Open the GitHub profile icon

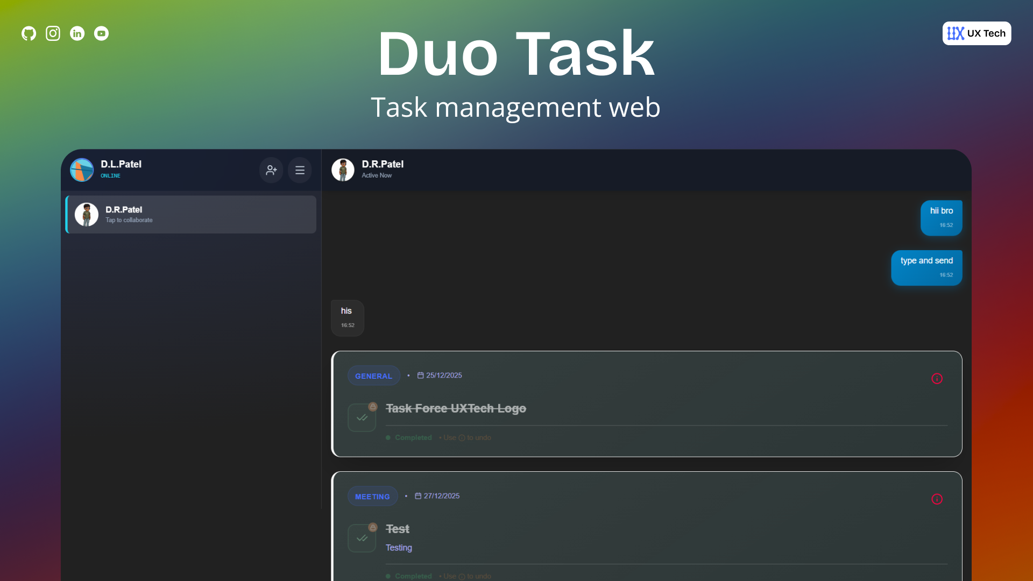pos(29,33)
